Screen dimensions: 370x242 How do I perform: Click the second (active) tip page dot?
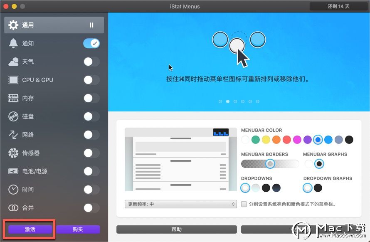[x=228, y=101]
